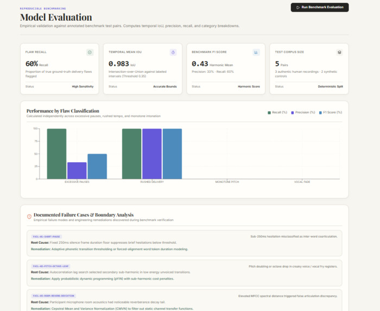380x311 pixels.
Task: Click the Deterministic Split status text
Action: [331, 86]
